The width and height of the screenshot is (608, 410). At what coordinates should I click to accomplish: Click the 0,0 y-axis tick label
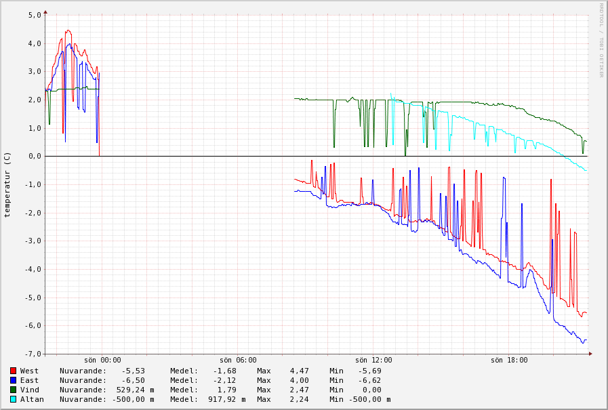35,156
